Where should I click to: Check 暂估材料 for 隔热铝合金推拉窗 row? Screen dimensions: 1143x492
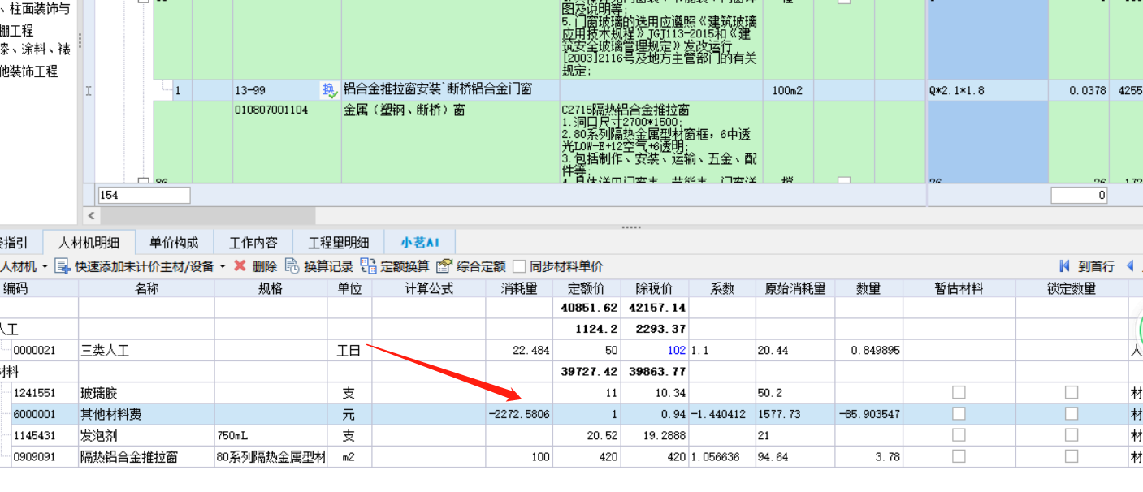click(959, 457)
